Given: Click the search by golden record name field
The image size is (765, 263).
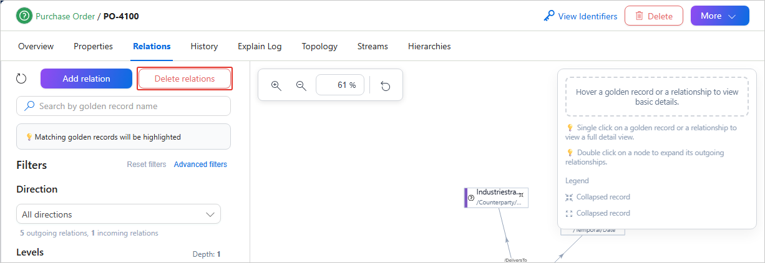Looking at the screenshot, I should (124, 106).
